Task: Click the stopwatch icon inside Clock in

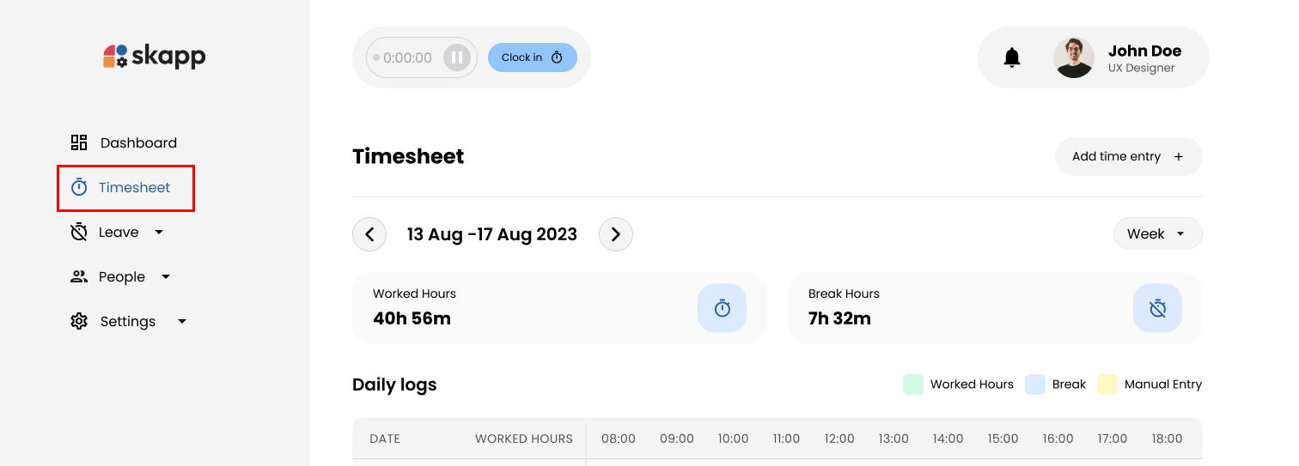Action: (x=557, y=57)
